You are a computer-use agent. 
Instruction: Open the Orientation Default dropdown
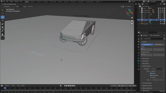[x=18, y=6]
